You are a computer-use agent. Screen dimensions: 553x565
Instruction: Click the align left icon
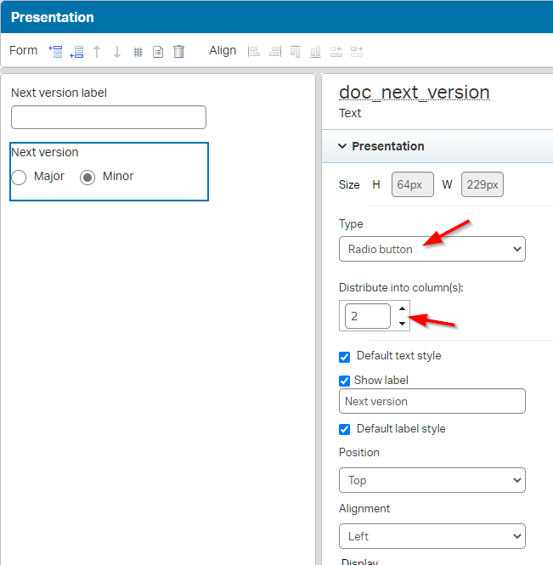(253, 51)
